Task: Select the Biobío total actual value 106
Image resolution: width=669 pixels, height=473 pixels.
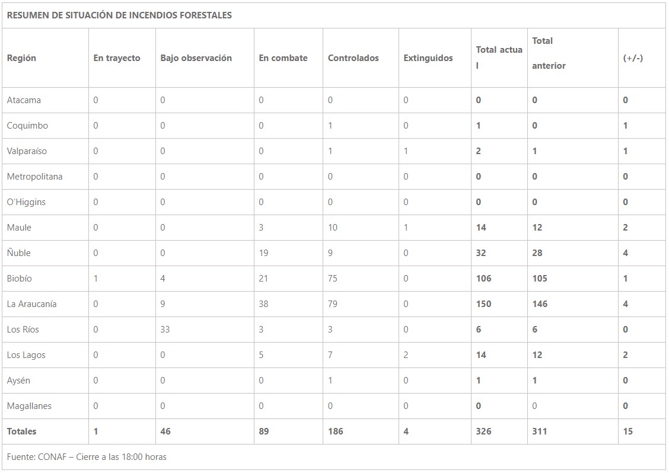Action: [x=483, y=279]
